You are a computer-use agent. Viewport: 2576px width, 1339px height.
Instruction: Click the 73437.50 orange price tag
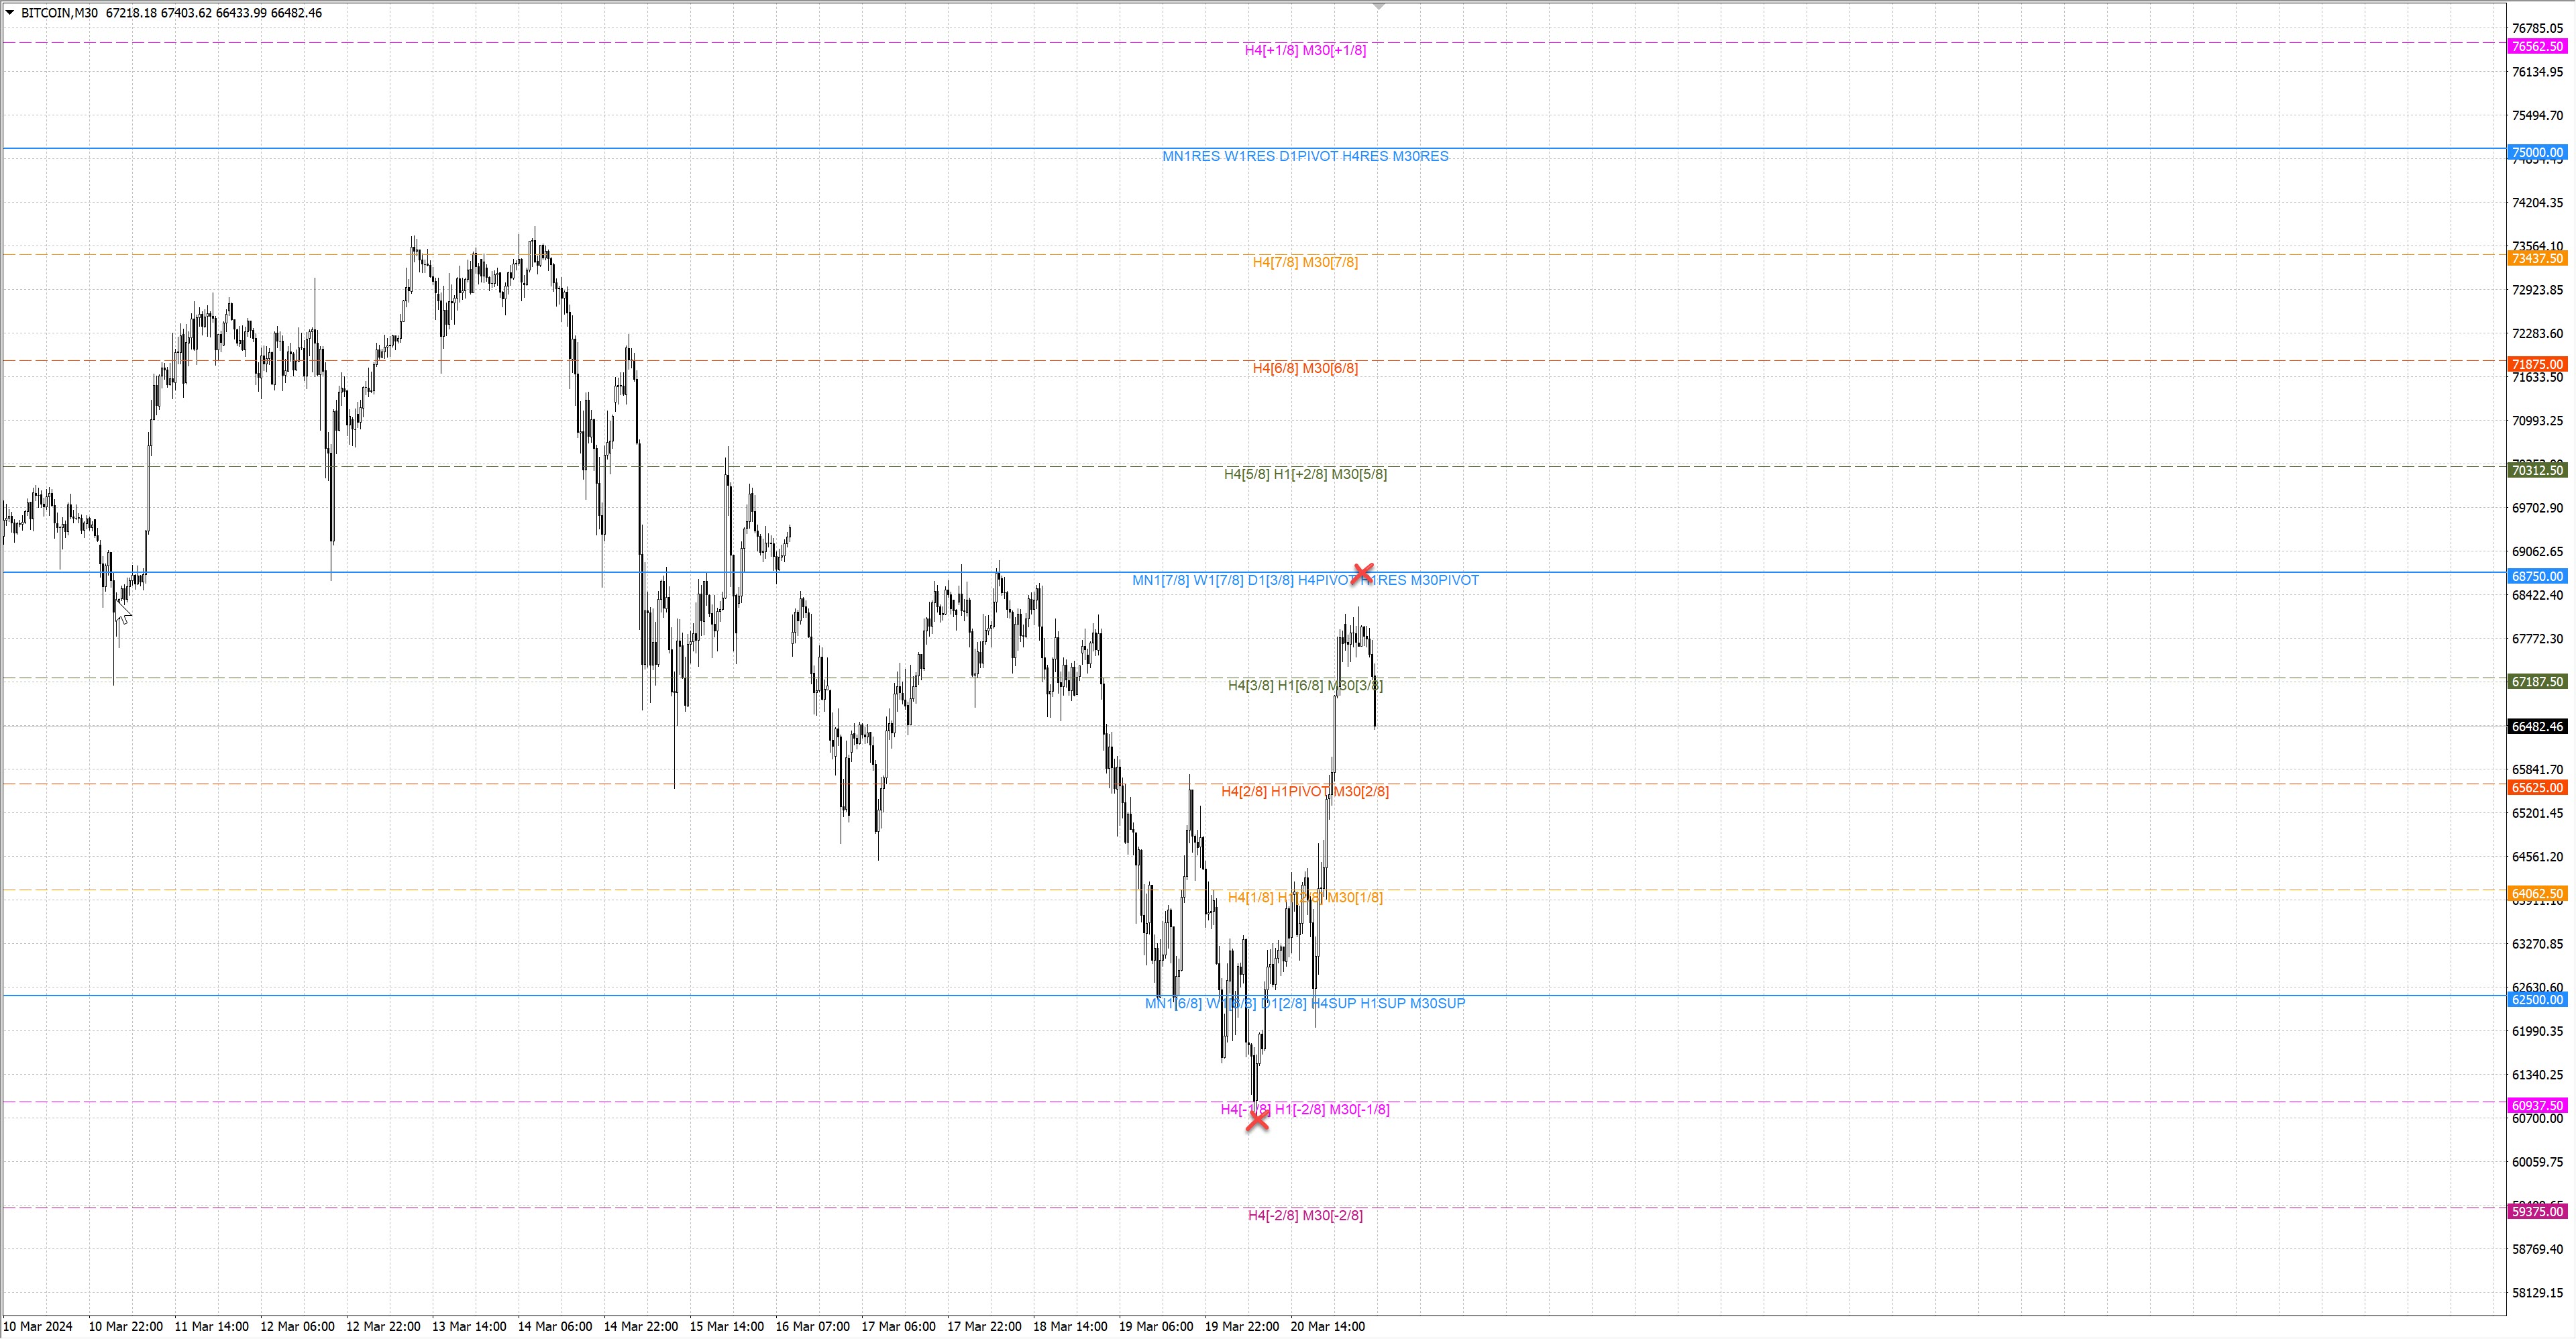(x=2537, y=259)
